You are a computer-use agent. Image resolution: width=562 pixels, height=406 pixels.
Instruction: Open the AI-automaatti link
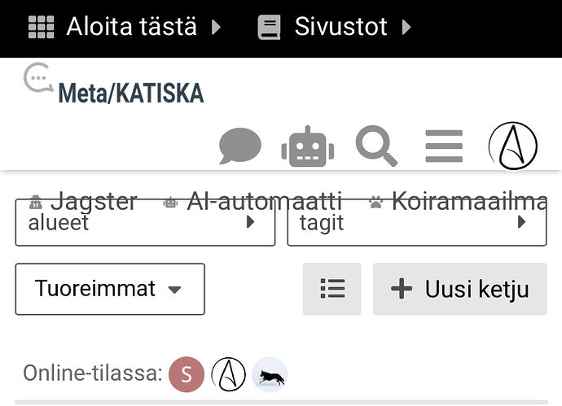[x=252, y=201]
